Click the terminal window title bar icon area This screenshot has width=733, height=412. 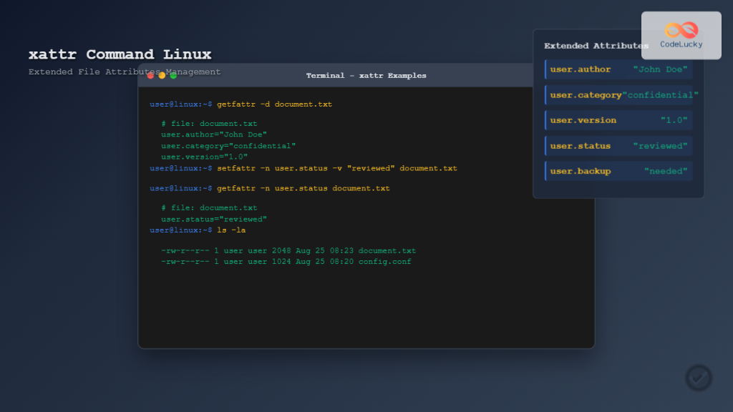click(161, 75)
